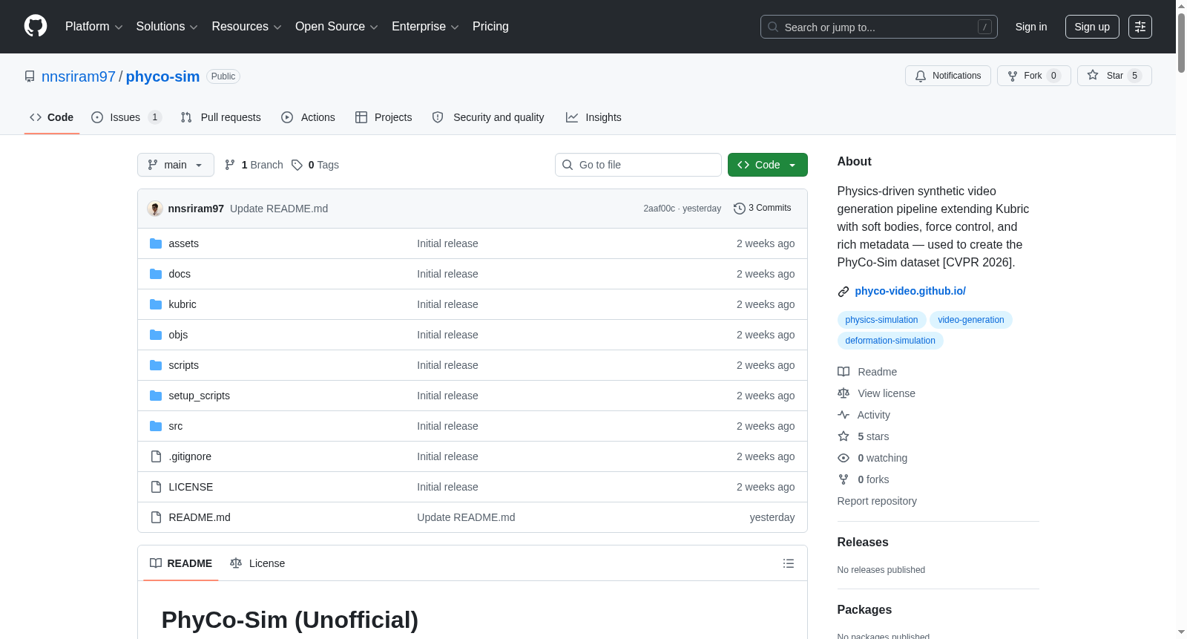Fork the repository with Fork button
The image size is (1187, 639).
(x=1034, y=76)
